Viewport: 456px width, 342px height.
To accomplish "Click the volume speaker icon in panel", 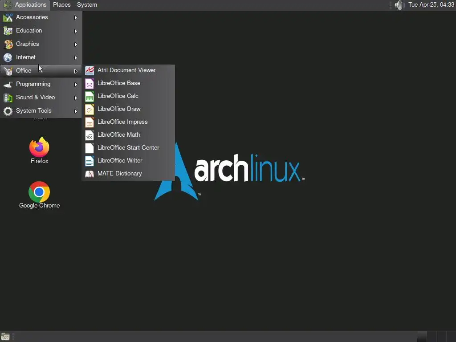I will pyautogui.click(x=399, y=5).
